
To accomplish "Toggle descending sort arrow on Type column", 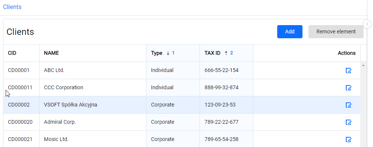I will [168, 53].
